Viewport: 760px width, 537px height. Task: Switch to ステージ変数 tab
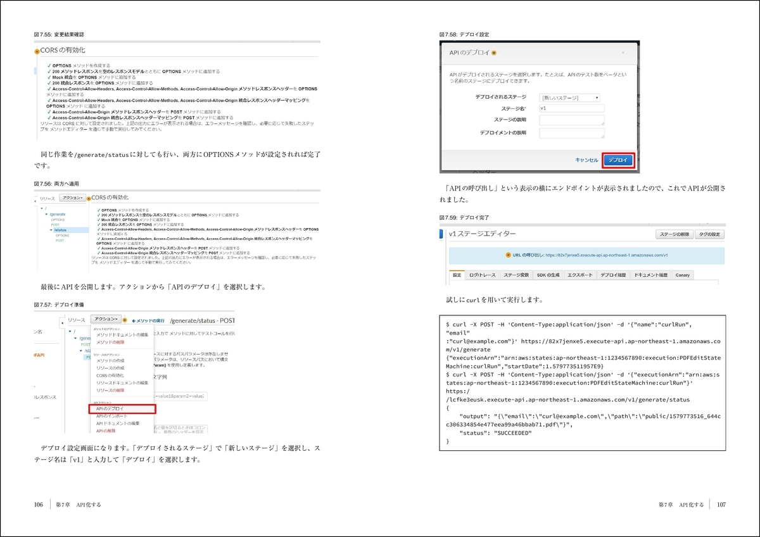(516, 275)
